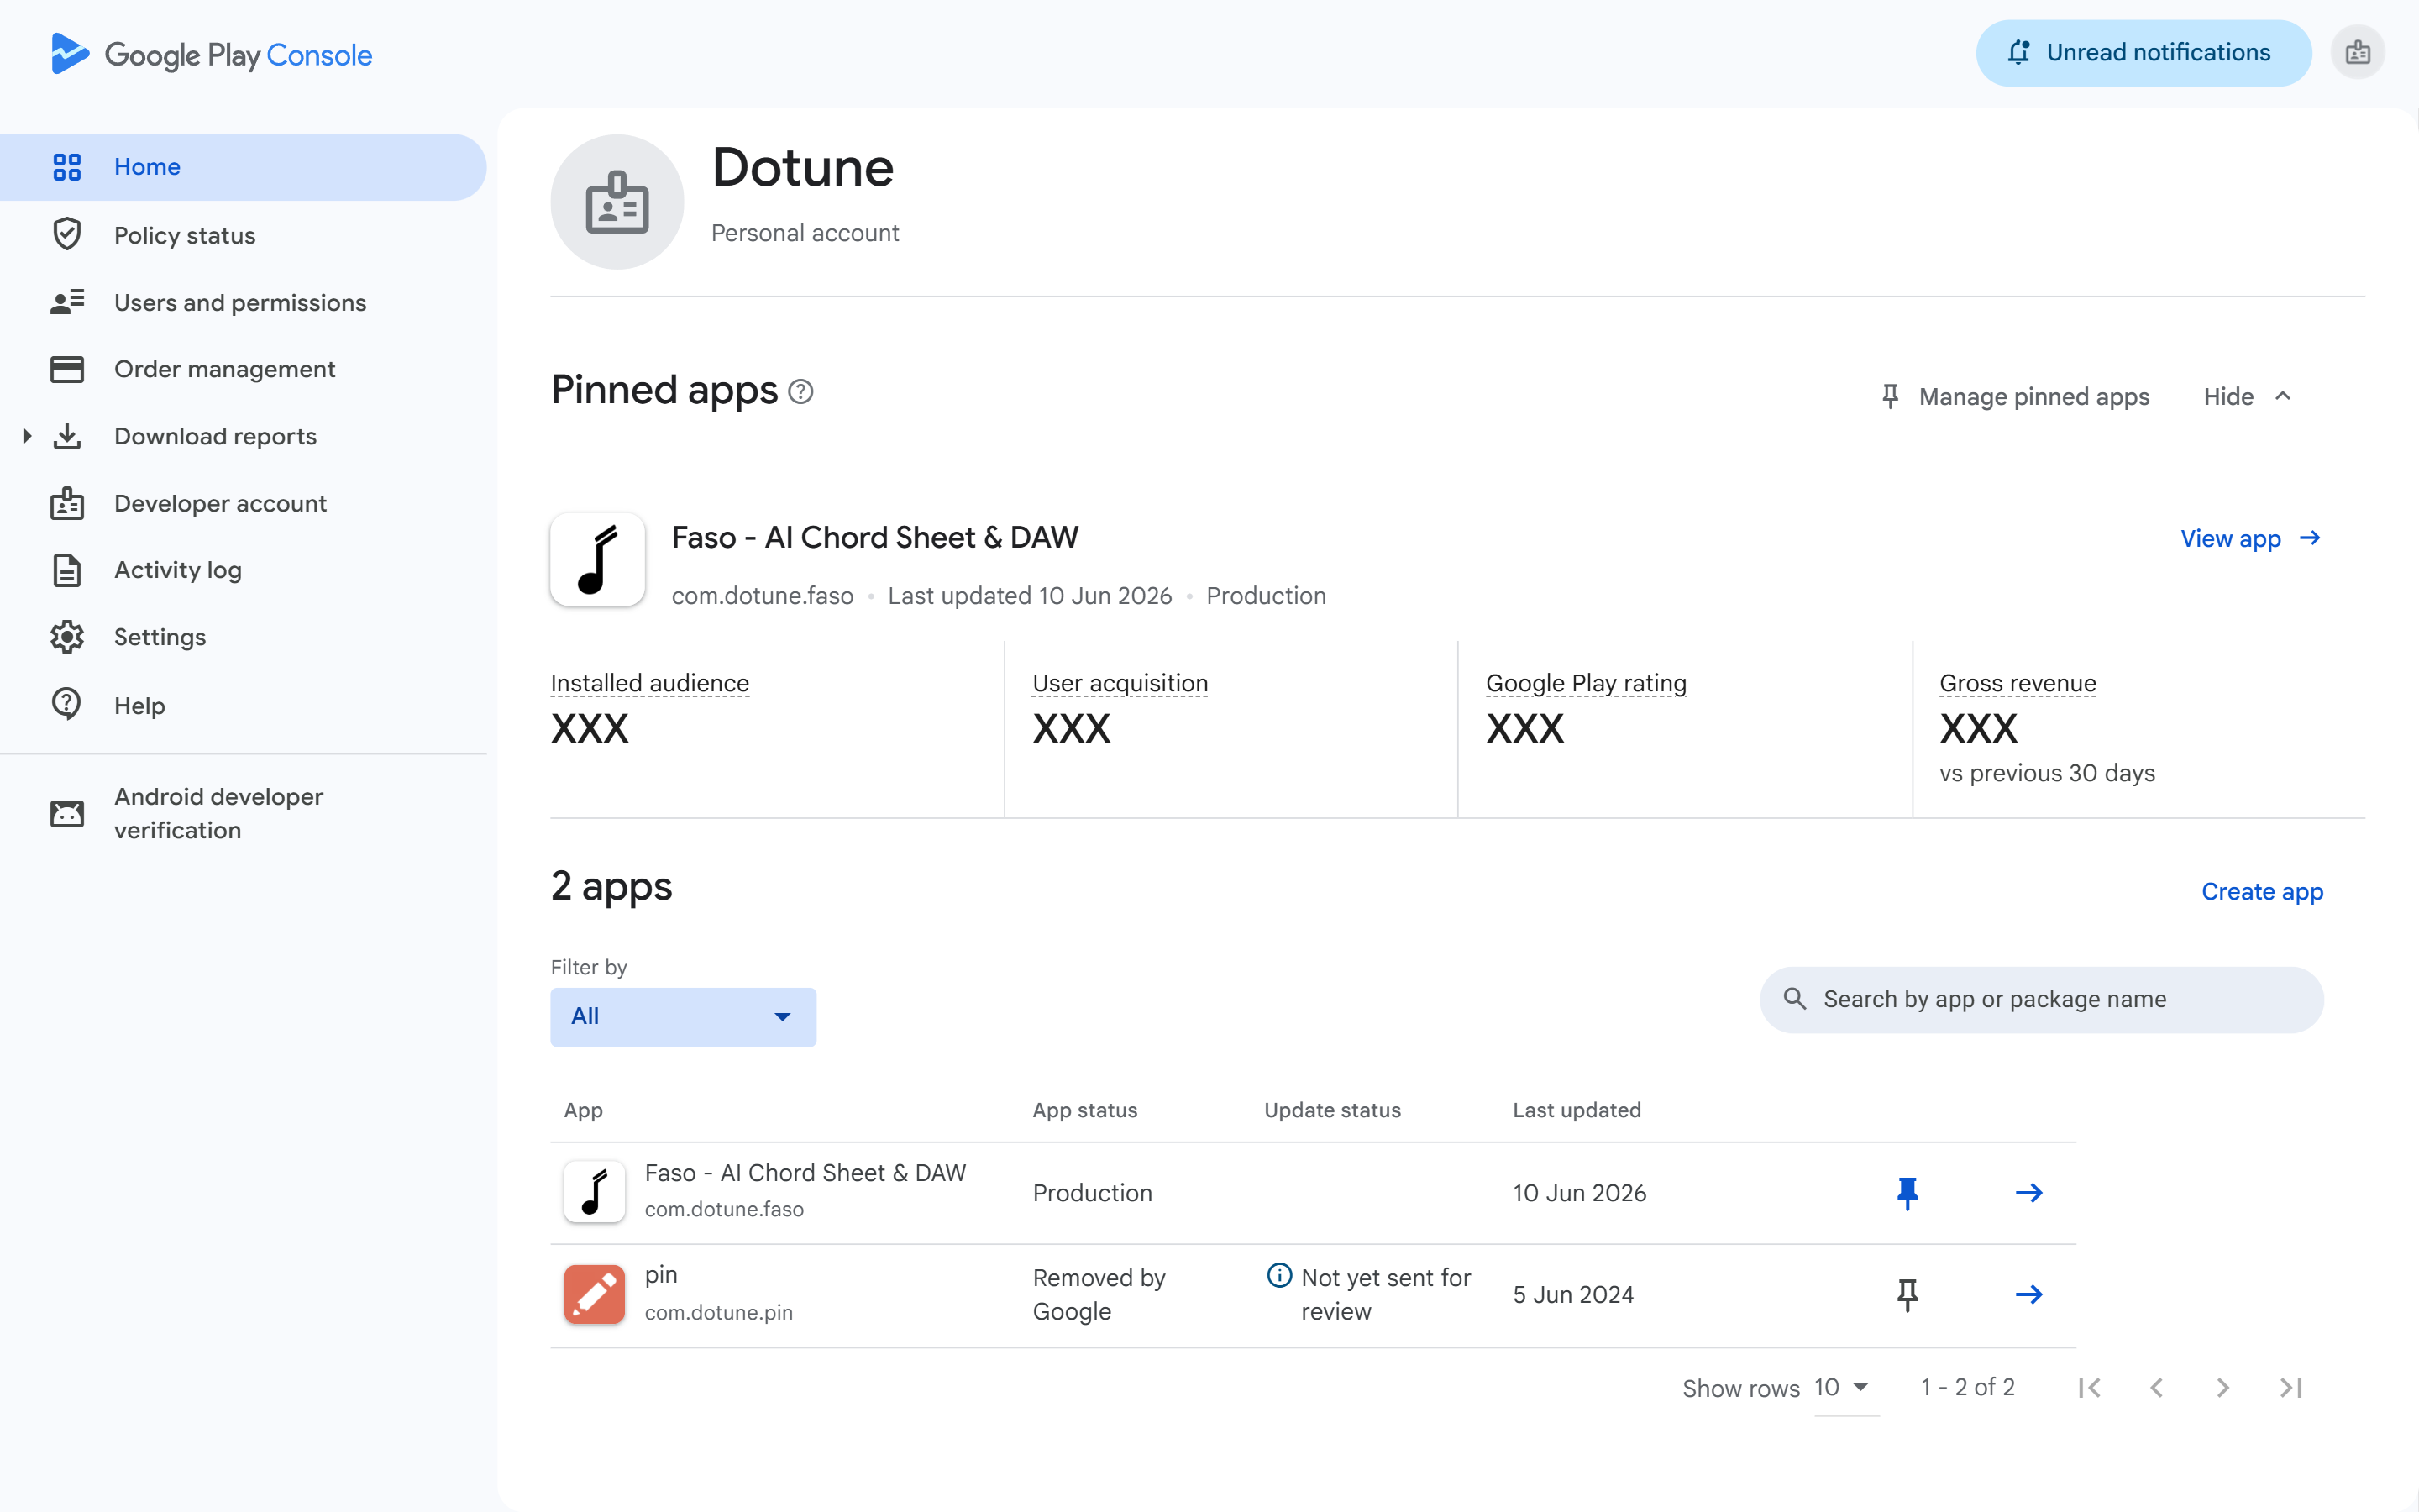Viewport: 2419px width, 1512px height.
Task: Go to previous page of apps table
Action: (x=2156, y=1388)
